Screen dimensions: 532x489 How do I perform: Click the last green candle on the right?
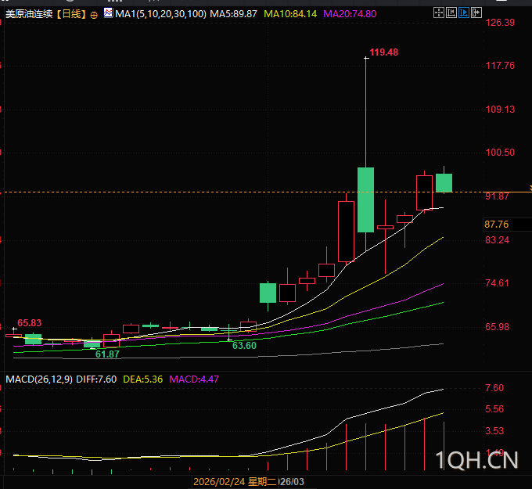click(444, 183)
